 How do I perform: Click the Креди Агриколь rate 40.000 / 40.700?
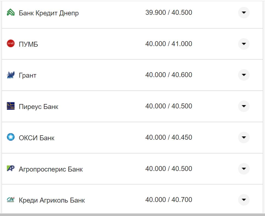[x=168, y=200]
